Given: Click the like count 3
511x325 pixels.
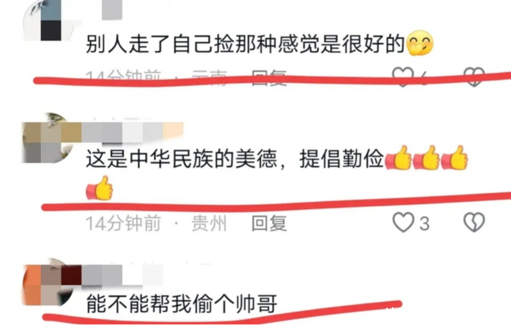Looking at the screenshot, I should pos(424,224).
